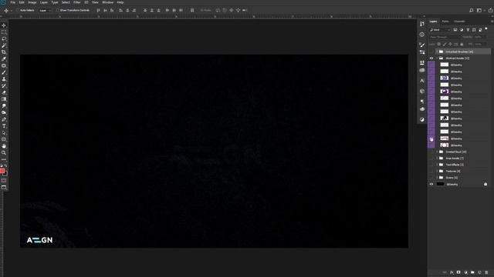This screenshot has height=277, width=494.
Task: Enable Show Transform Controls checkbox
Action: pyautogui.click(x=58, y=10)
